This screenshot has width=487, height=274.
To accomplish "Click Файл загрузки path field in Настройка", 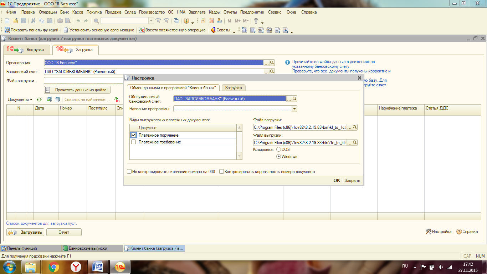I will pyautogui.click(x=300, y=127).
